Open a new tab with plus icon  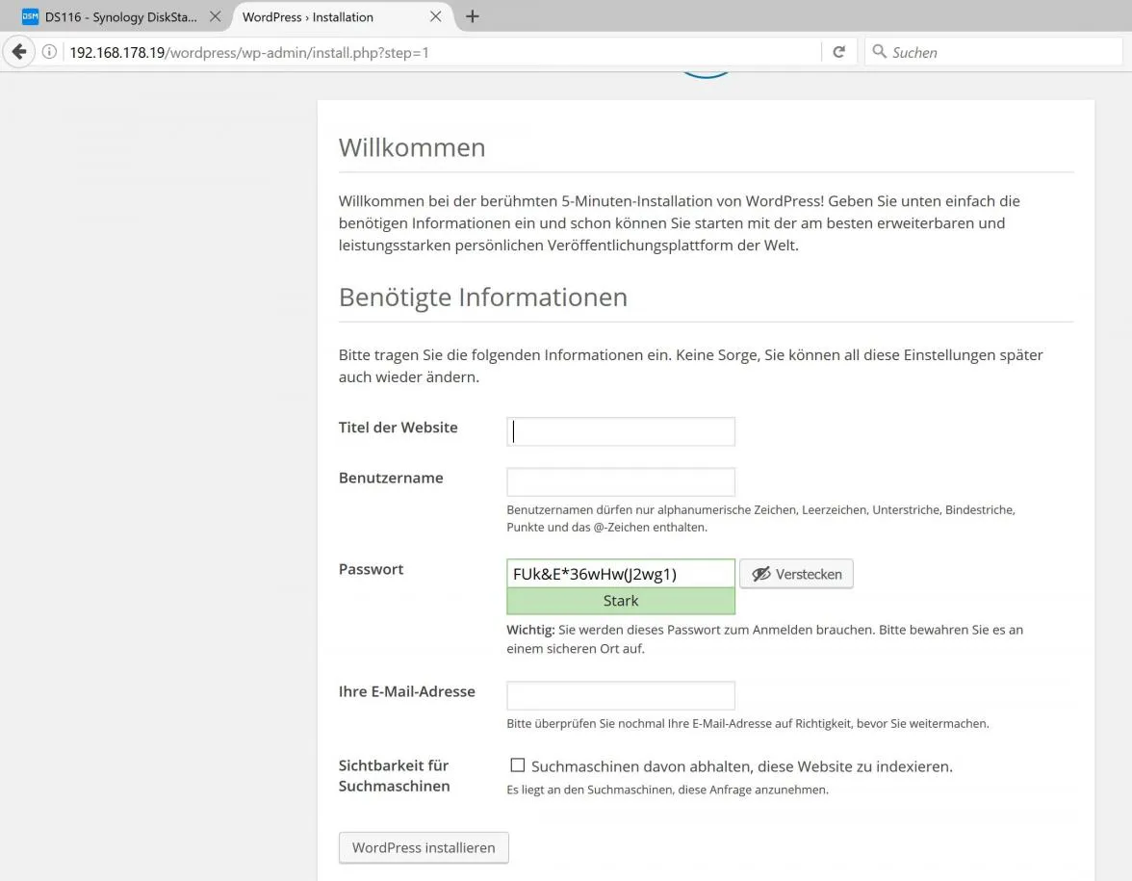click(472, 16)
